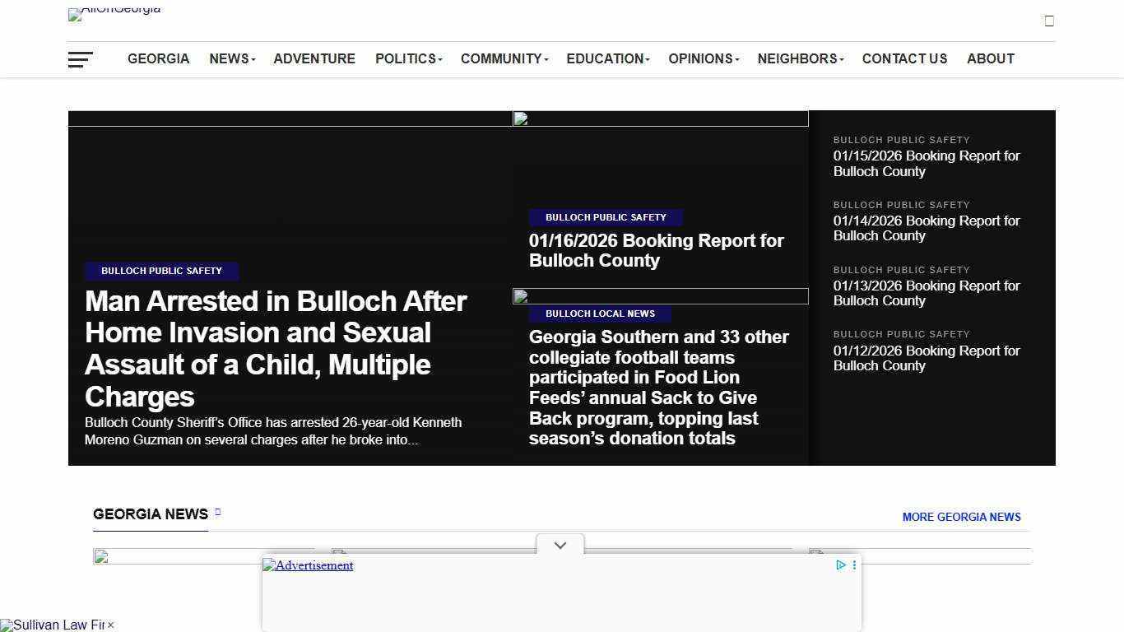Click the small icon beside GEORGIA NEWS heading

(218, 512)
